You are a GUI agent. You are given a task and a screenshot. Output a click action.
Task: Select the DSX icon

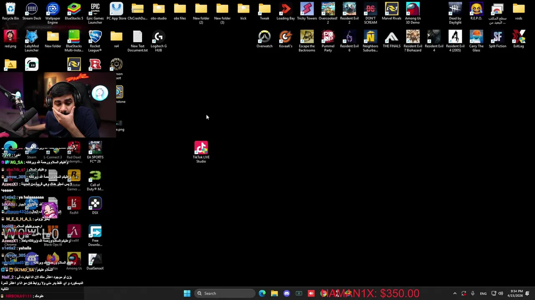[95, 206]
